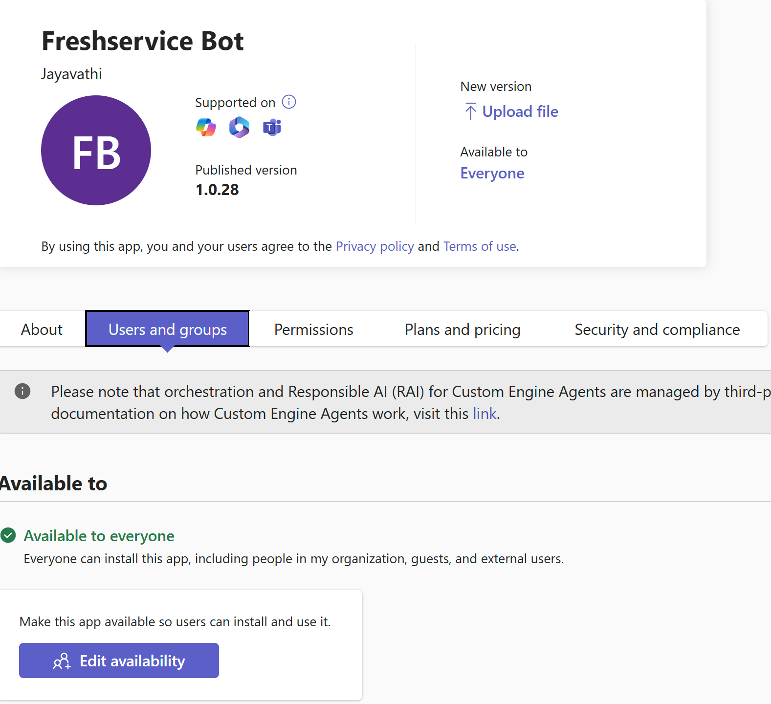
Task: Open the Privacy policy link
Action: (374, 246)
